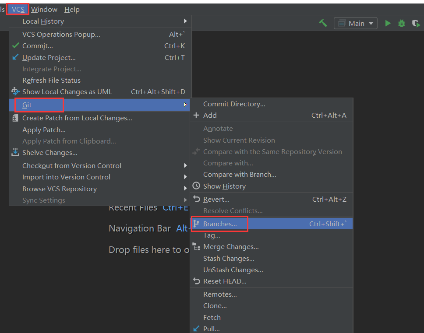The width and height of the screenshot is (424, 333).
Task: Select Show History in Git submenu
Action: click(x=272, y=186)
